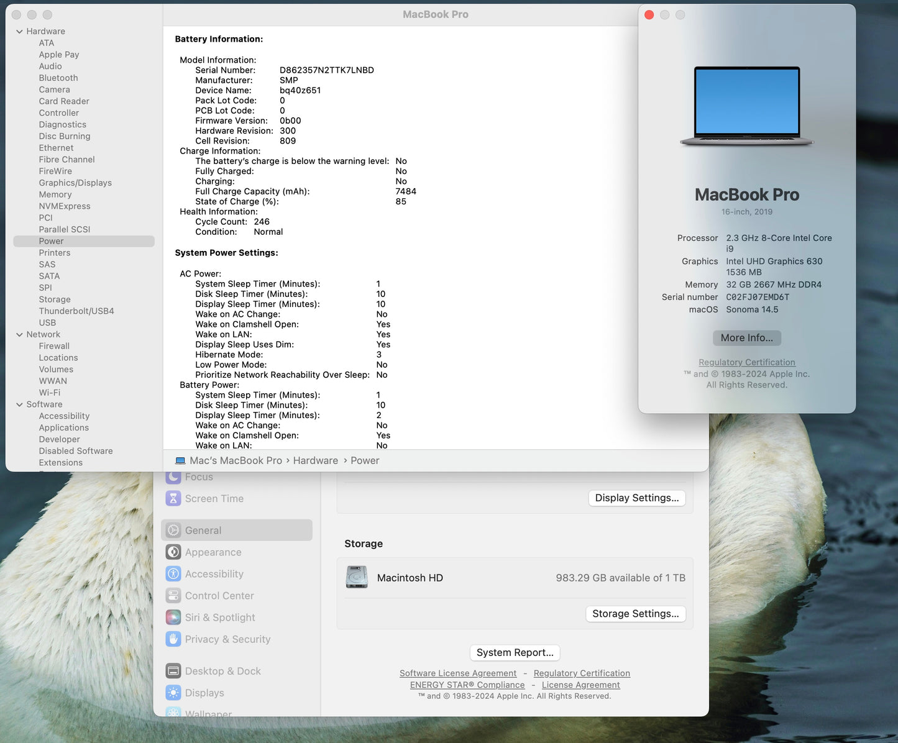Select the Appearance settings icon

pyautogui.click(x=173, y=552)
